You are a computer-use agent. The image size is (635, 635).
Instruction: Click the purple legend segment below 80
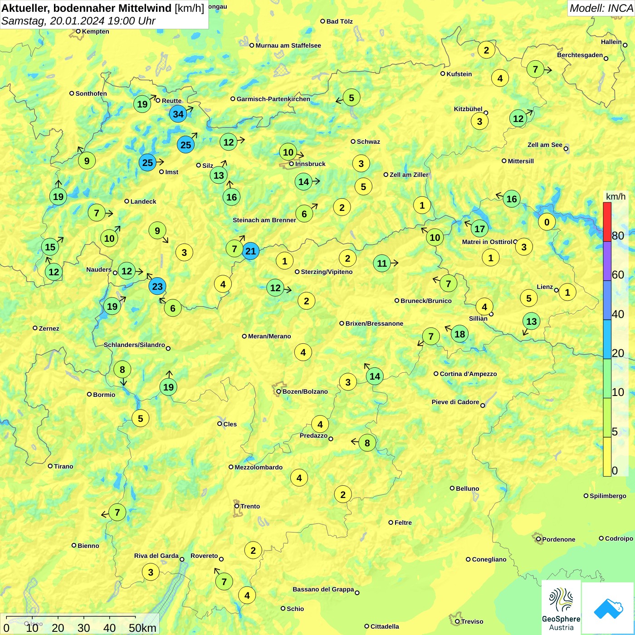tap(607, 261)
